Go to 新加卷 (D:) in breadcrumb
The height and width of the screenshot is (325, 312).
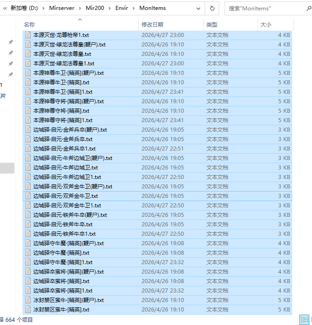point(24,8)
